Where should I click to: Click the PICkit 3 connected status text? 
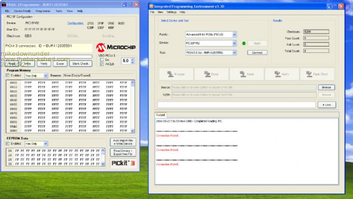(39, 46)
